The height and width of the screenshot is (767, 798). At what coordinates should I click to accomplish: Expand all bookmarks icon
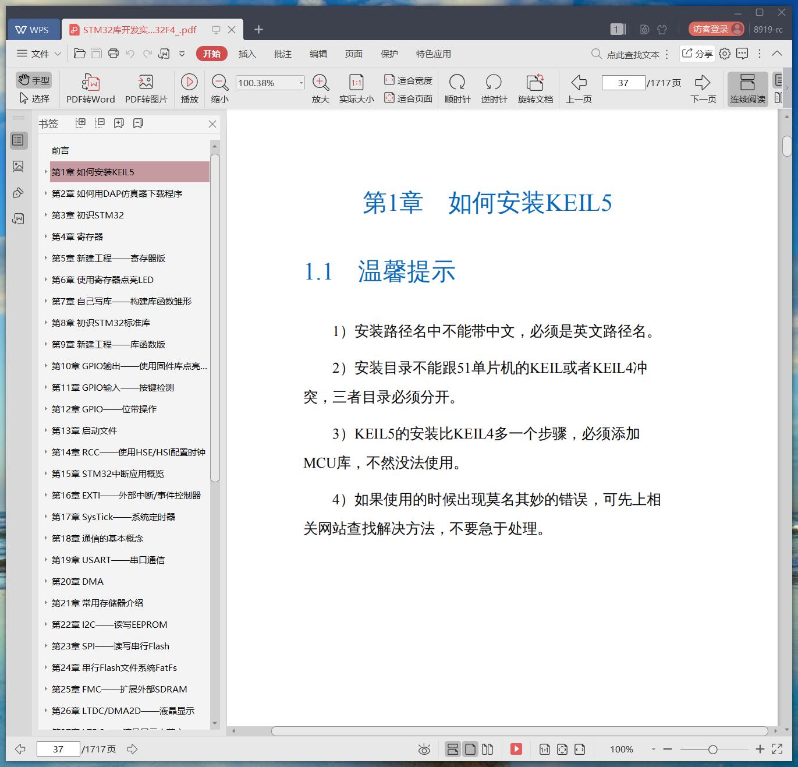coord(81,123)
